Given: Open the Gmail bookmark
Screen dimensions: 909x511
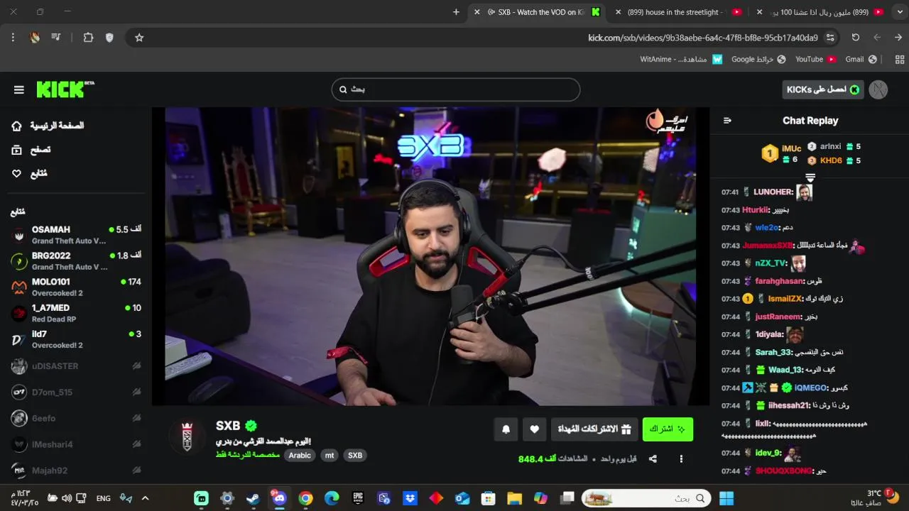Looking at the screenshot, I should [x=861, y=60].
